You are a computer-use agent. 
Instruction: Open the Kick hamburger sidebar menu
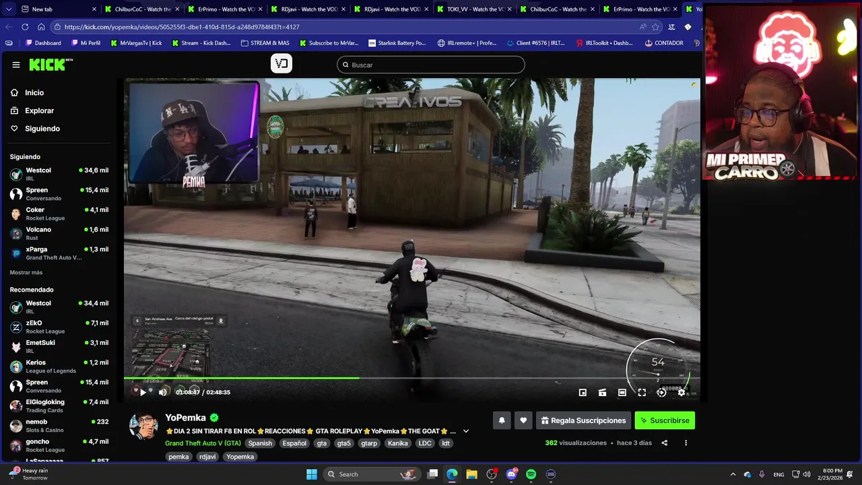pyautogui.click(x=15, y=65)
